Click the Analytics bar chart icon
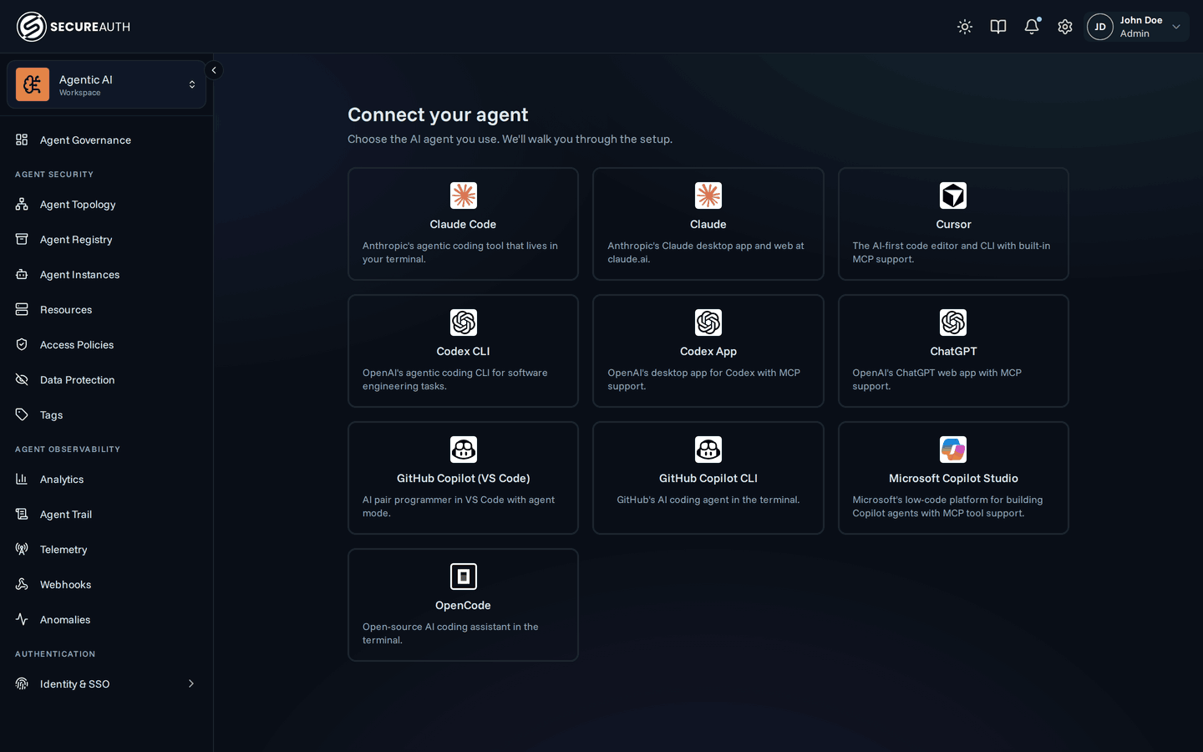The image size is (1203, 752). (22, 479)
